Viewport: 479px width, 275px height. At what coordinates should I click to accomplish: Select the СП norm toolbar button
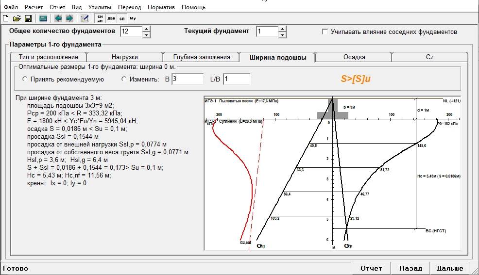tap(122, 18)
